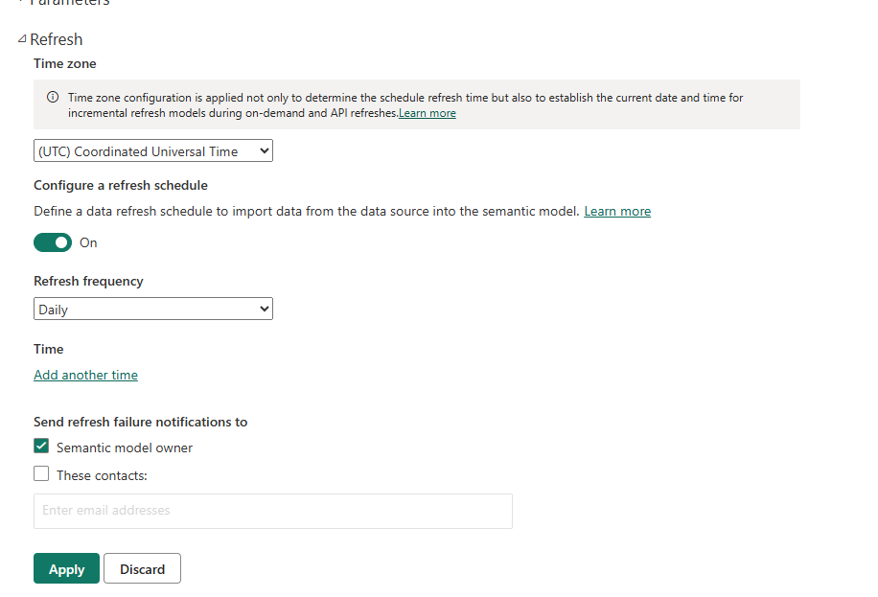878x597 pixels.
Task: Click the Refresh frequency dropdown chevron
Action: tap(265, 310)
